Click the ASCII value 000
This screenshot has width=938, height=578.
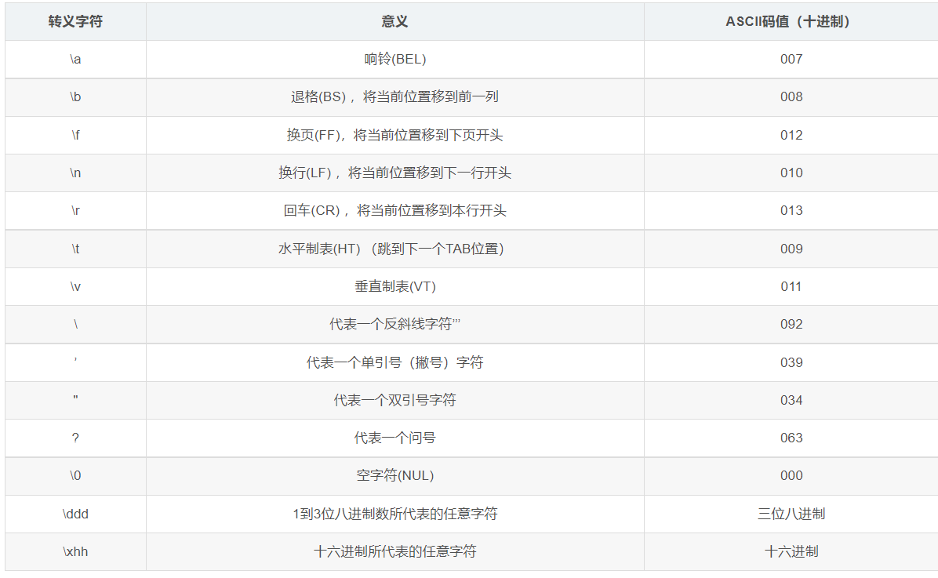[791, 476]
